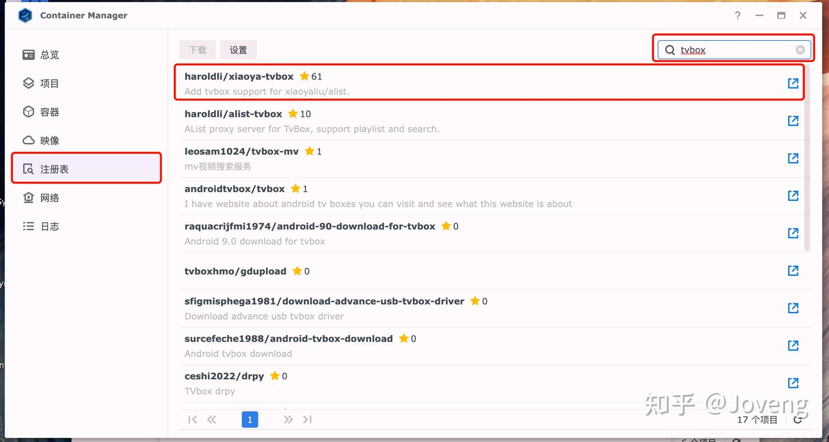Open external link for leosam1024/tvbox-mv

(x=793, y=158)
